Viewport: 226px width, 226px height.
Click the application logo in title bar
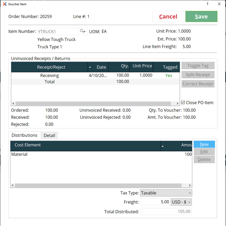point(4,4)
